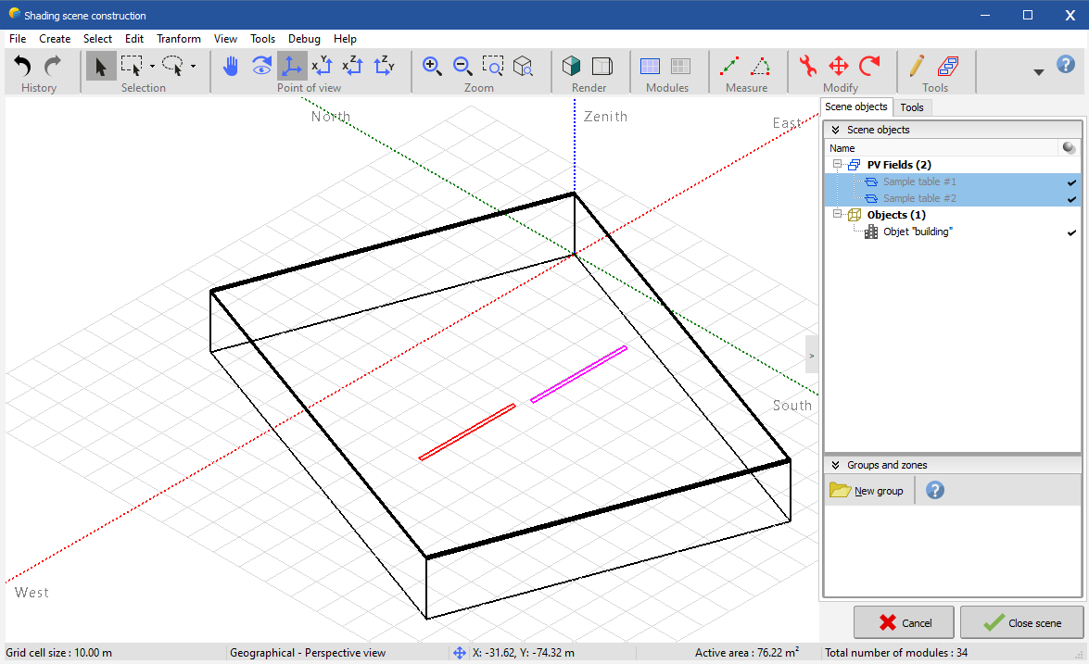Open the Edit menu

134,39
